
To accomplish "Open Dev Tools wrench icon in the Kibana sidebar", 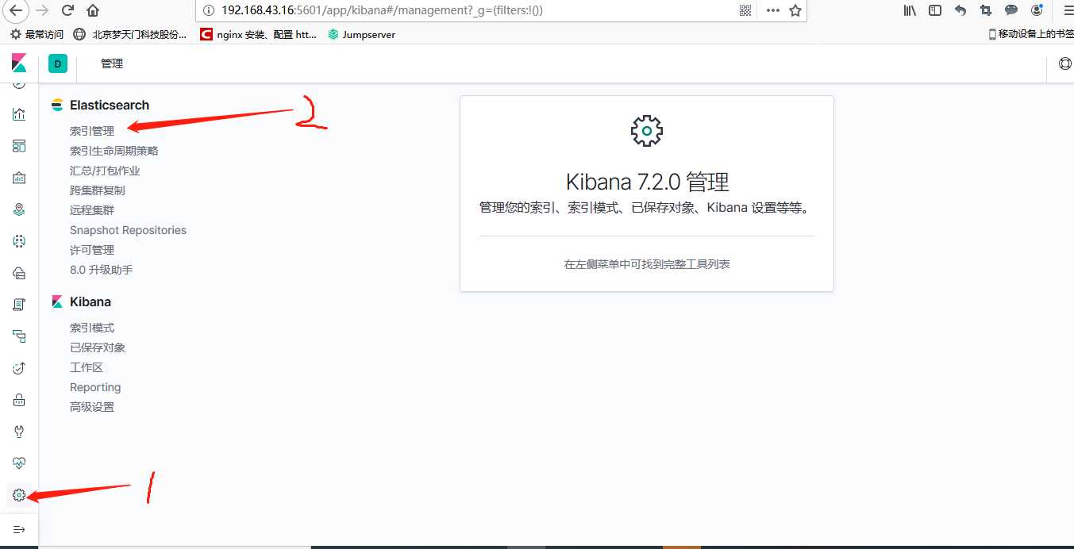I will point(19,432).
